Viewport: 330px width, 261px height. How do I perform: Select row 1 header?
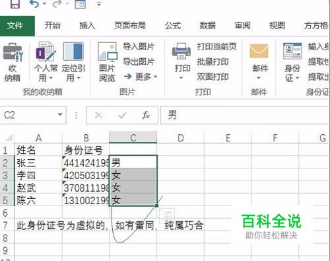[7, 150]
